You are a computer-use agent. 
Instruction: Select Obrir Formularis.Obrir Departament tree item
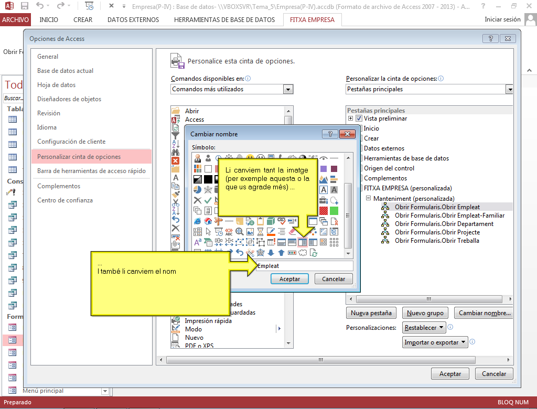click(x=444, y=224)
